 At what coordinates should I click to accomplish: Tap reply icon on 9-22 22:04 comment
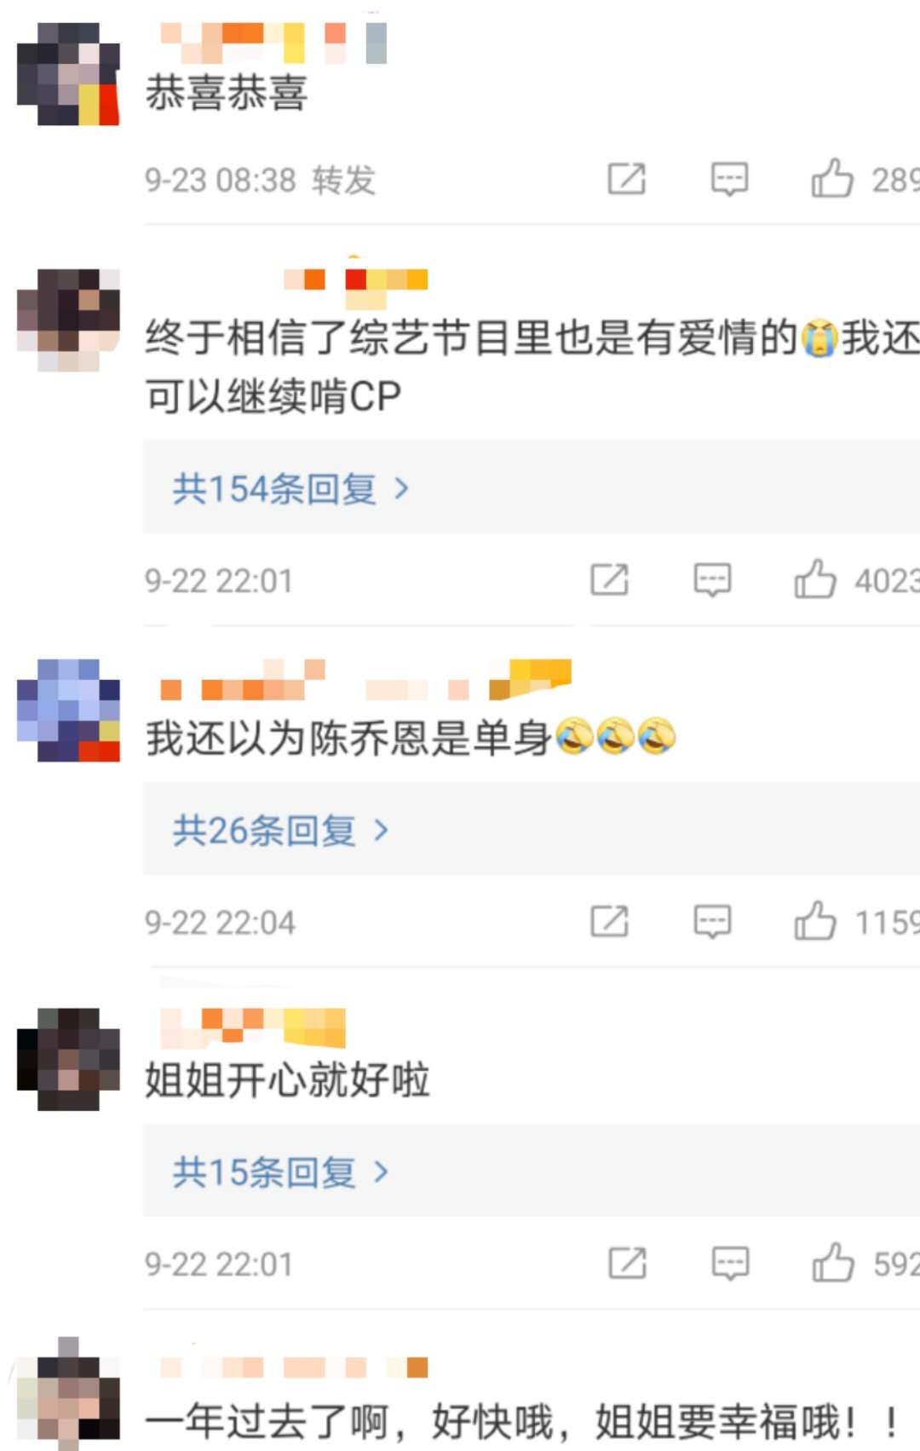coord(712,922)
